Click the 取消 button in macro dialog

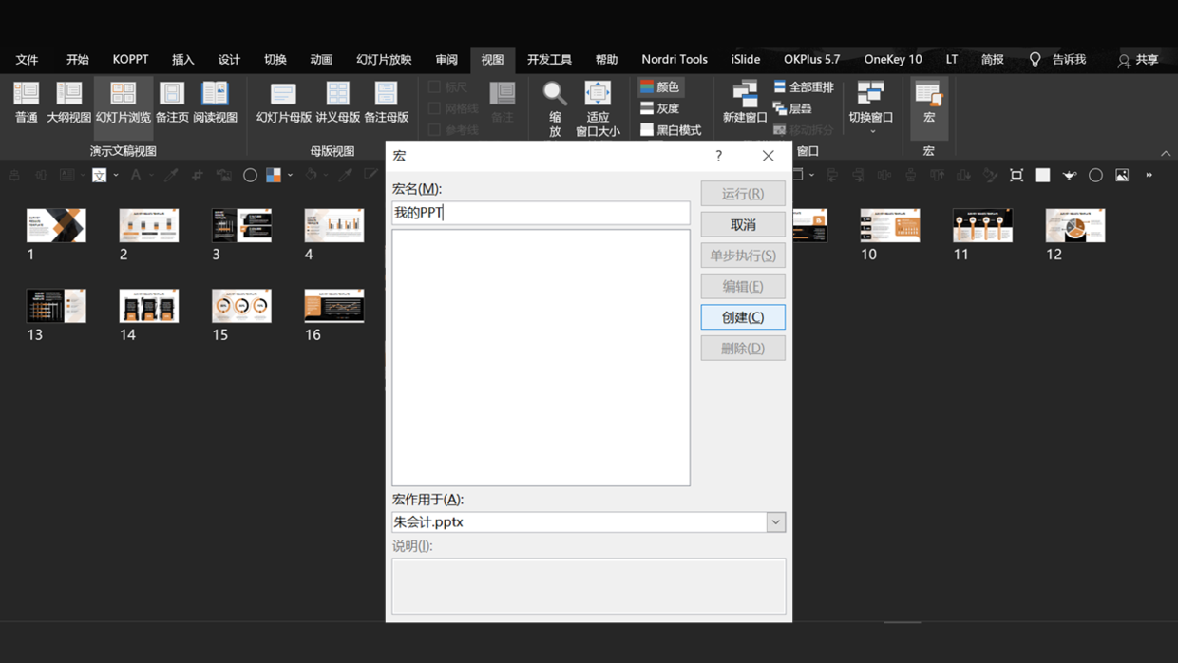pyautogui.click(x=743, y=225)
